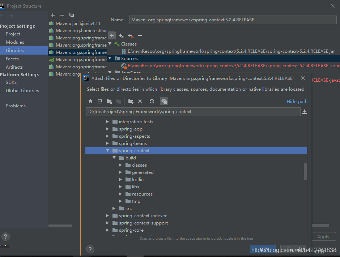The height and width of the screenshot is (257, 340).
Task: Click the Remove root minus icon
Action: [140, 35]
